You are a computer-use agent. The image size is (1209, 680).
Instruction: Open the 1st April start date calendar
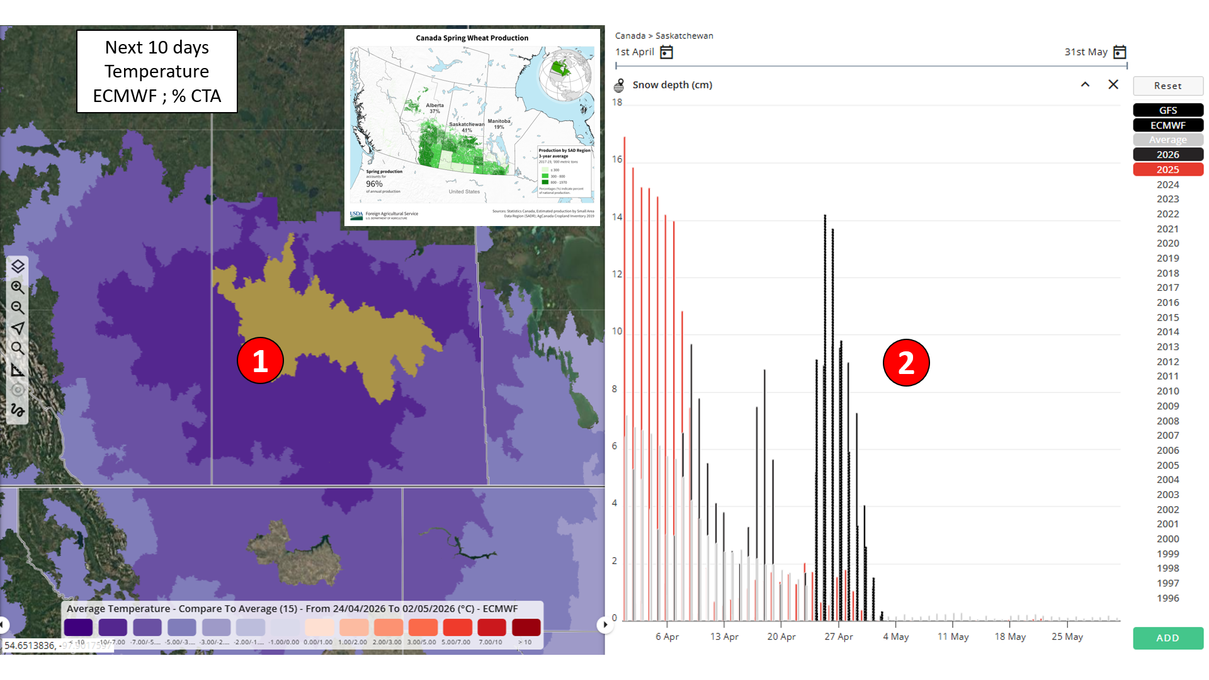tap(666, 52)
